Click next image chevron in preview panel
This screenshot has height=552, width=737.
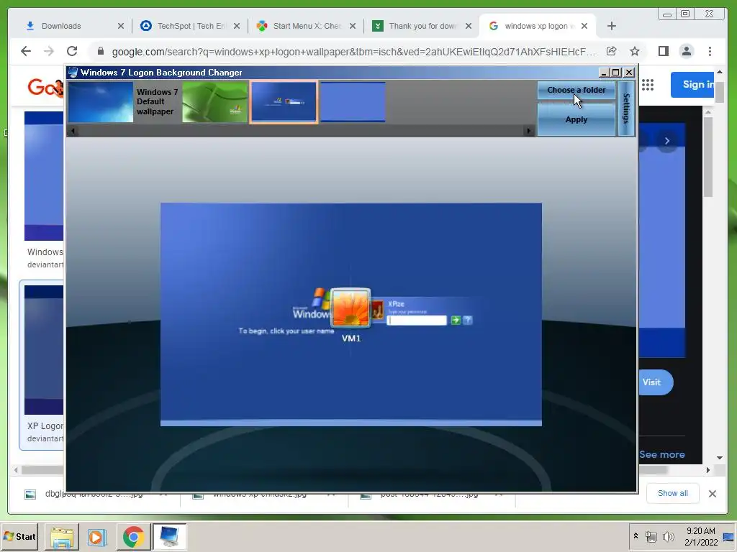667,141
